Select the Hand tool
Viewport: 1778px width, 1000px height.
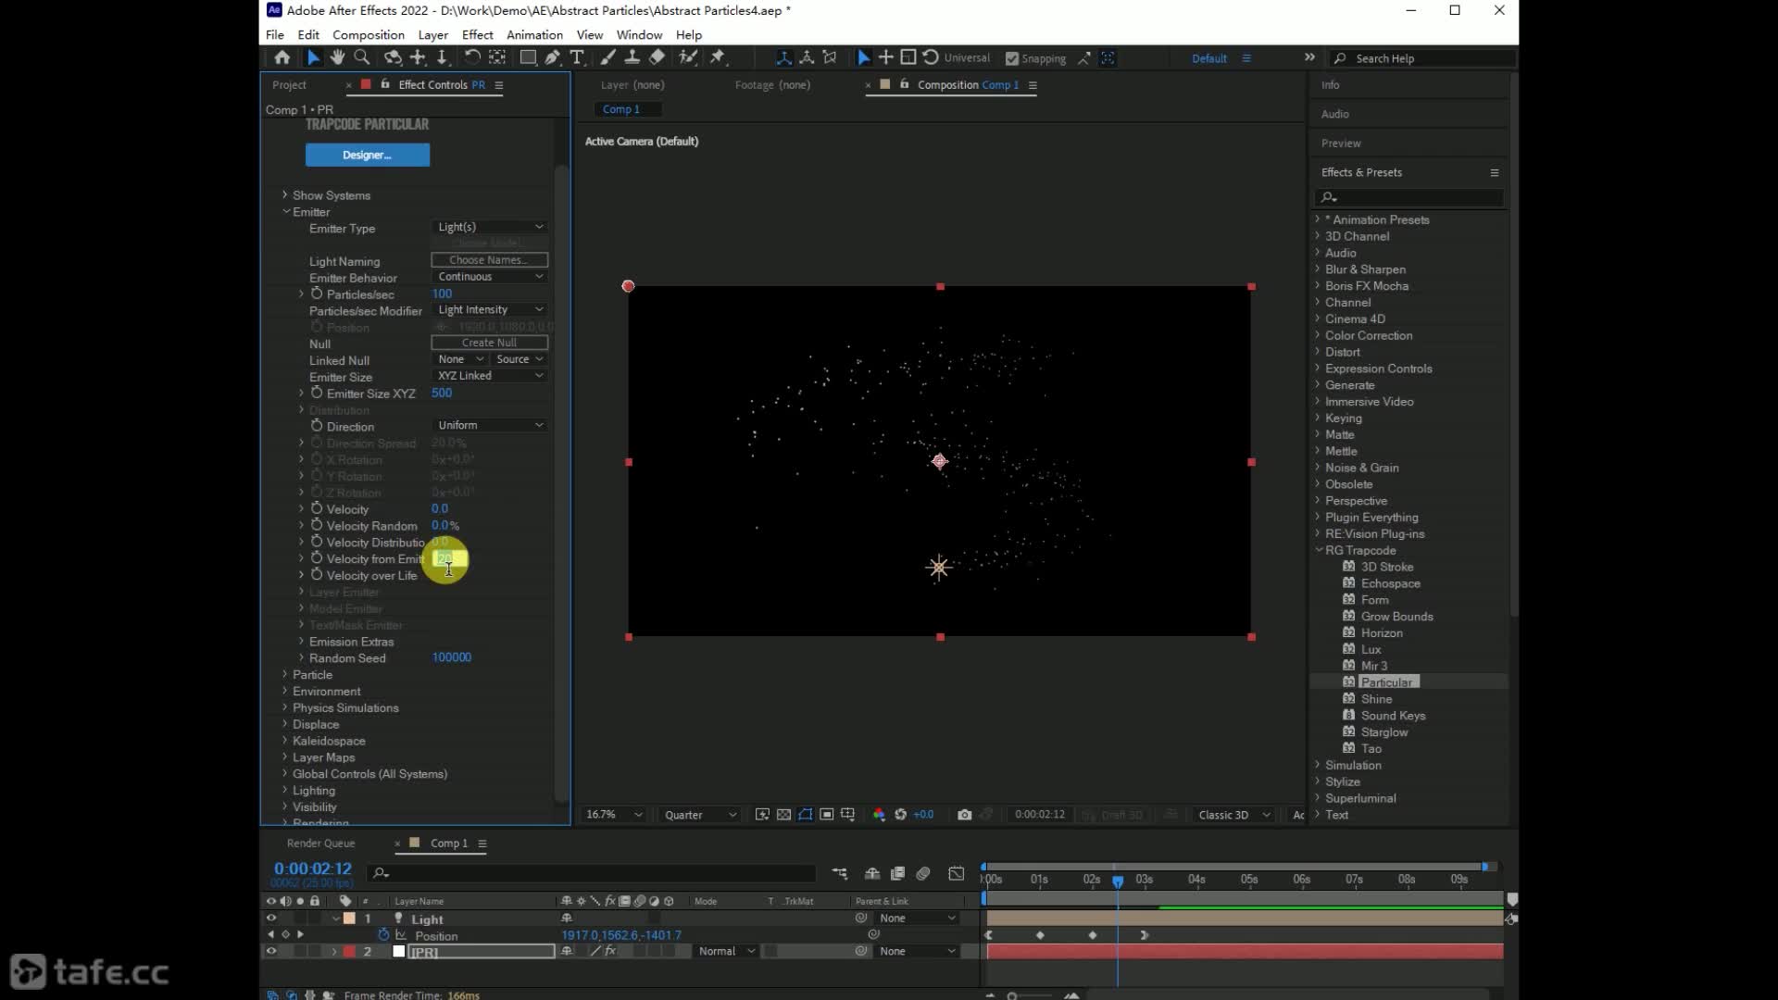[x=337, y=57]
